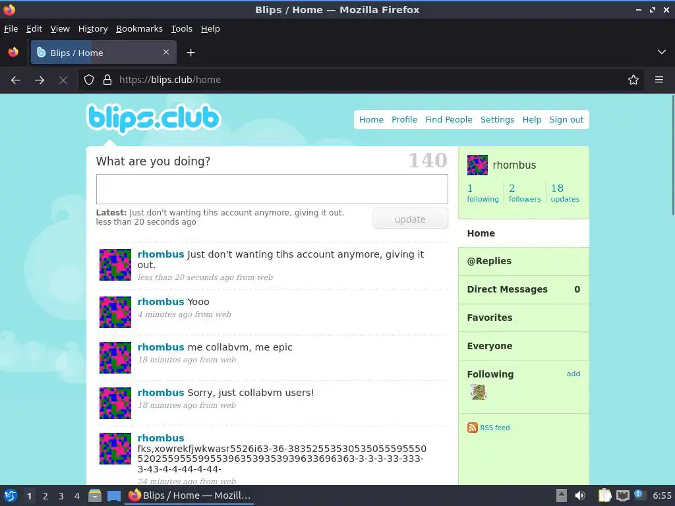The height and width of the screenshot is (506, 675).
Task: Click the site security padlock icon
Action: click(107, 80)
